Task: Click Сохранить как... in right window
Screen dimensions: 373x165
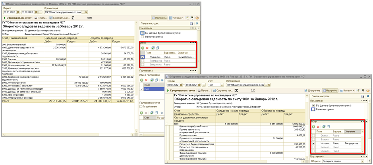Action: pyautogui.click(x=224, y=90)
